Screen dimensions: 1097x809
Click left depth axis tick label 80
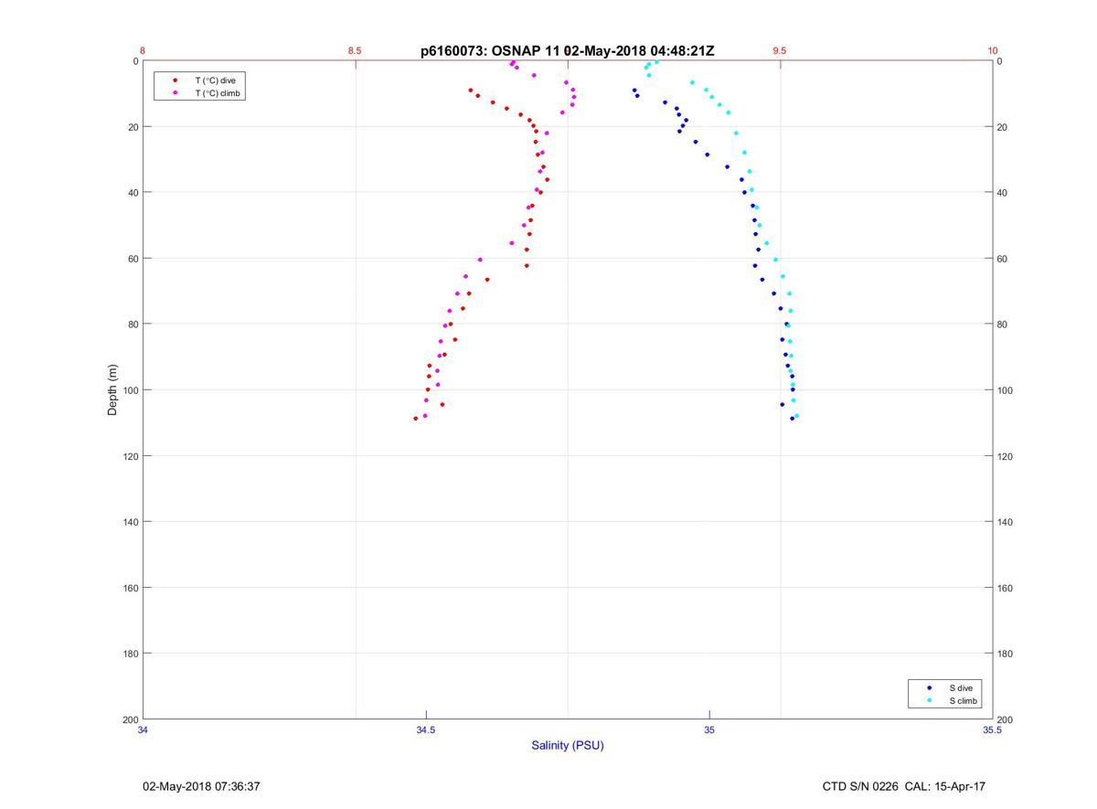point(133,325)
